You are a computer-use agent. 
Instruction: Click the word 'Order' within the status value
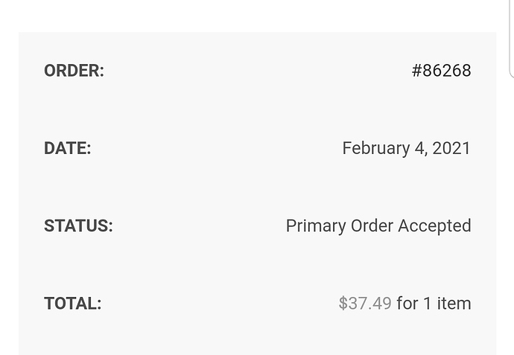coord(372,226)
